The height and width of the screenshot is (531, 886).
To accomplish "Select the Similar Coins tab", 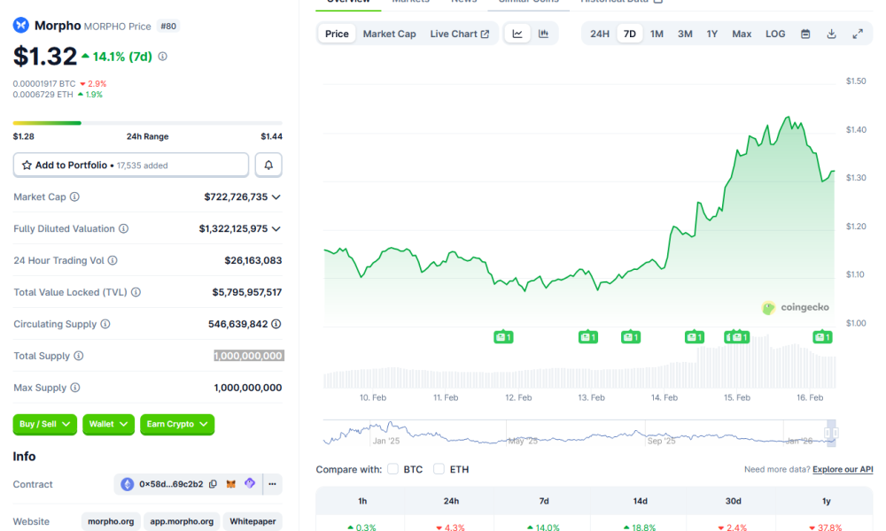I will click(x=528, y=3).
